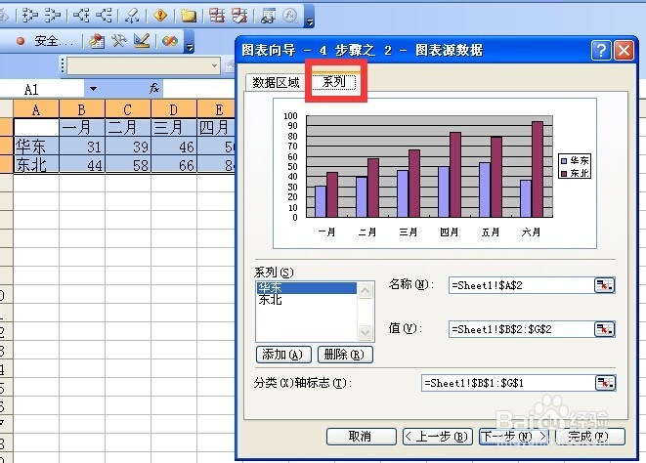Click the 名称 input field =Sheet1!$A$2
This screenshot has width=646, height=463.
pos(521,285)
